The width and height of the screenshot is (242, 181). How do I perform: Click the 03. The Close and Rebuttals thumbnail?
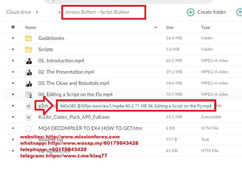coord(29,83)
